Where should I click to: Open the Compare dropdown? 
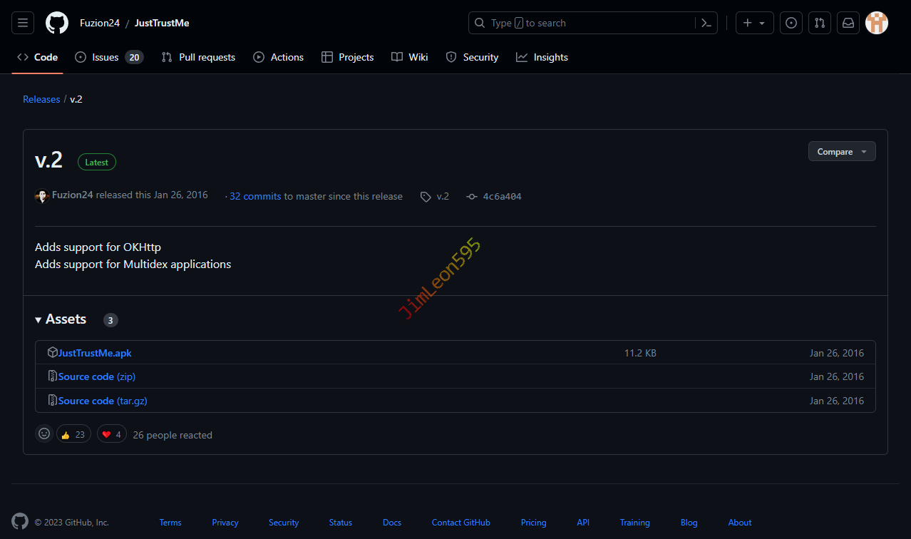click(x=842, y=151)
